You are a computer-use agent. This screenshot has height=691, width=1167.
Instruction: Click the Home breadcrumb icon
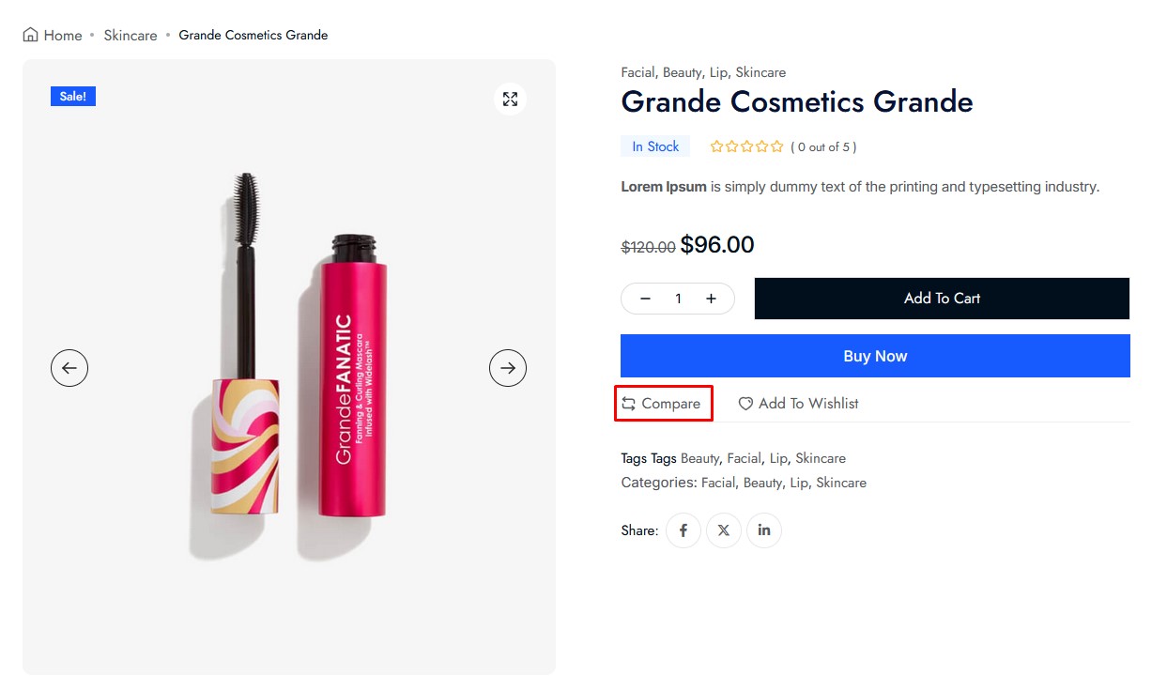[x=31, y=35]
